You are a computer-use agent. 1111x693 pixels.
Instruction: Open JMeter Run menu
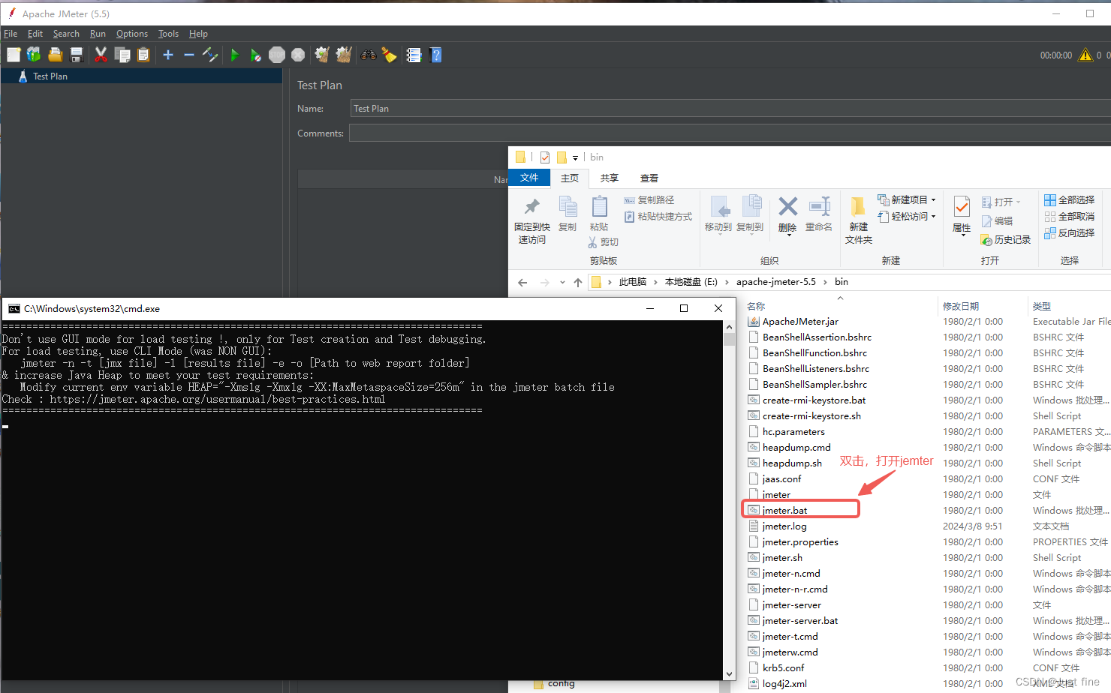point(98,34)
